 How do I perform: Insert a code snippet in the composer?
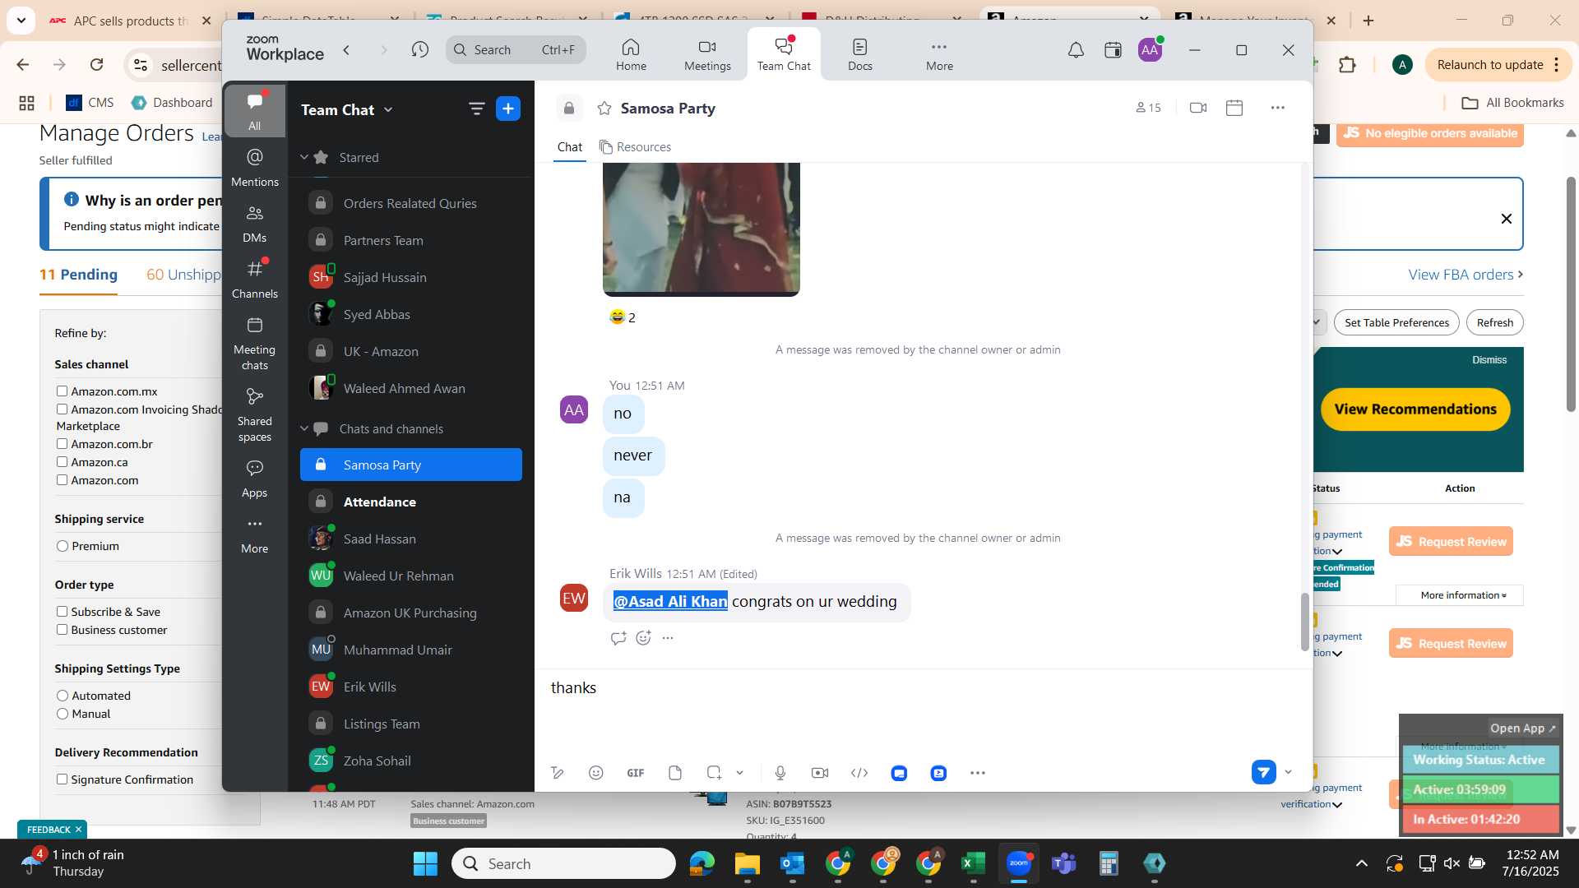pyautogui.click(x=859, y=773)
